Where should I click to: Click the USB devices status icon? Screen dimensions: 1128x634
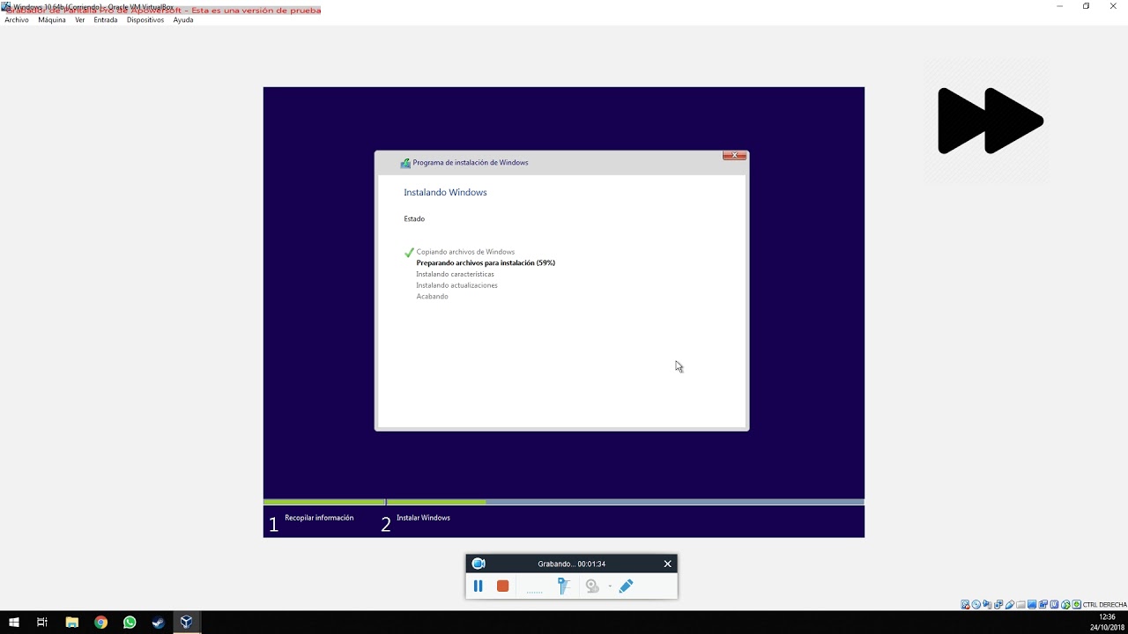(1010, 604)
